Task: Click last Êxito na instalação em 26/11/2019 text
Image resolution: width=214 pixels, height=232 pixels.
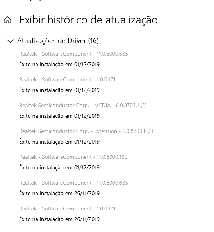Action: [x=59, y=219]
